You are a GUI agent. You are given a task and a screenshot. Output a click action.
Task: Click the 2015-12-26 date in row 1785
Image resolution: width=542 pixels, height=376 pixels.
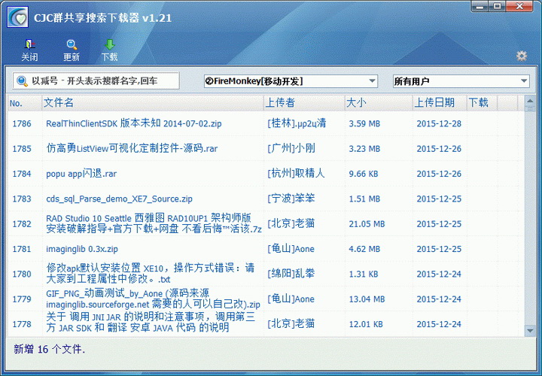coord(439,149)
